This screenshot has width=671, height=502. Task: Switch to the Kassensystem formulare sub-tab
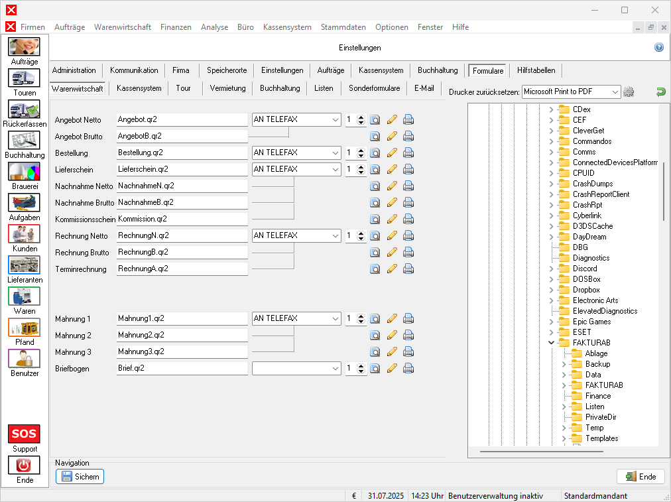[139, 88]
